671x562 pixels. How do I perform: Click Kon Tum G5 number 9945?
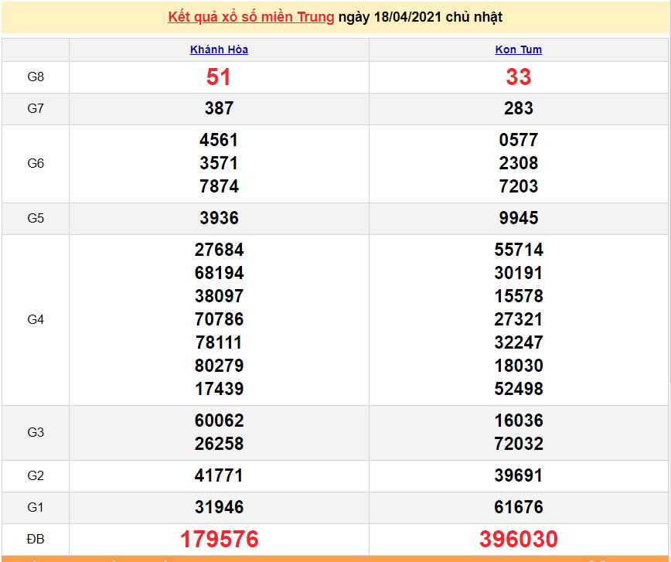(x=518, y=219)
